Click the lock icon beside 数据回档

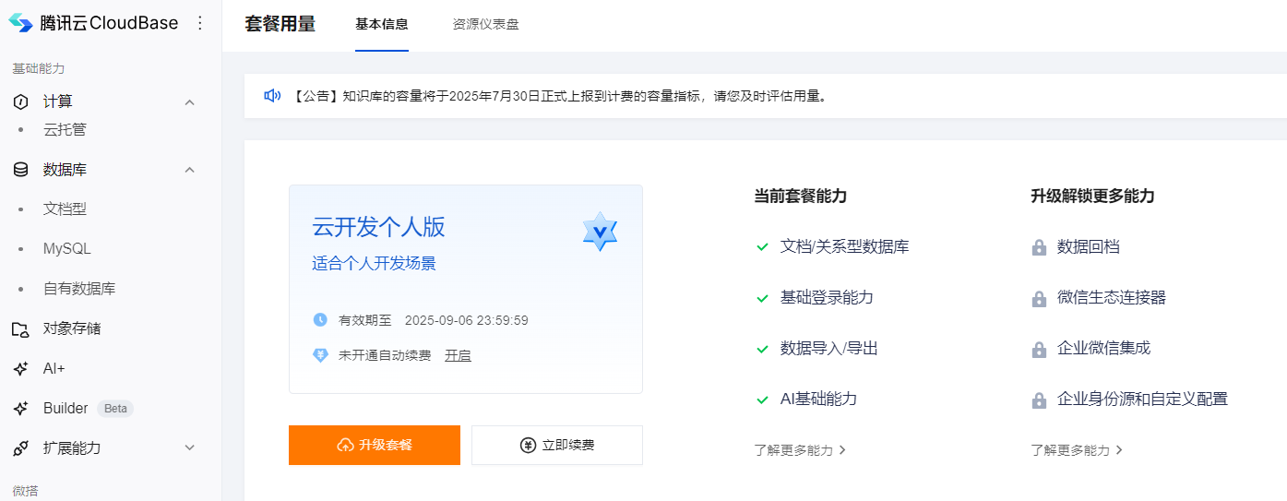tap(1039, 247)
